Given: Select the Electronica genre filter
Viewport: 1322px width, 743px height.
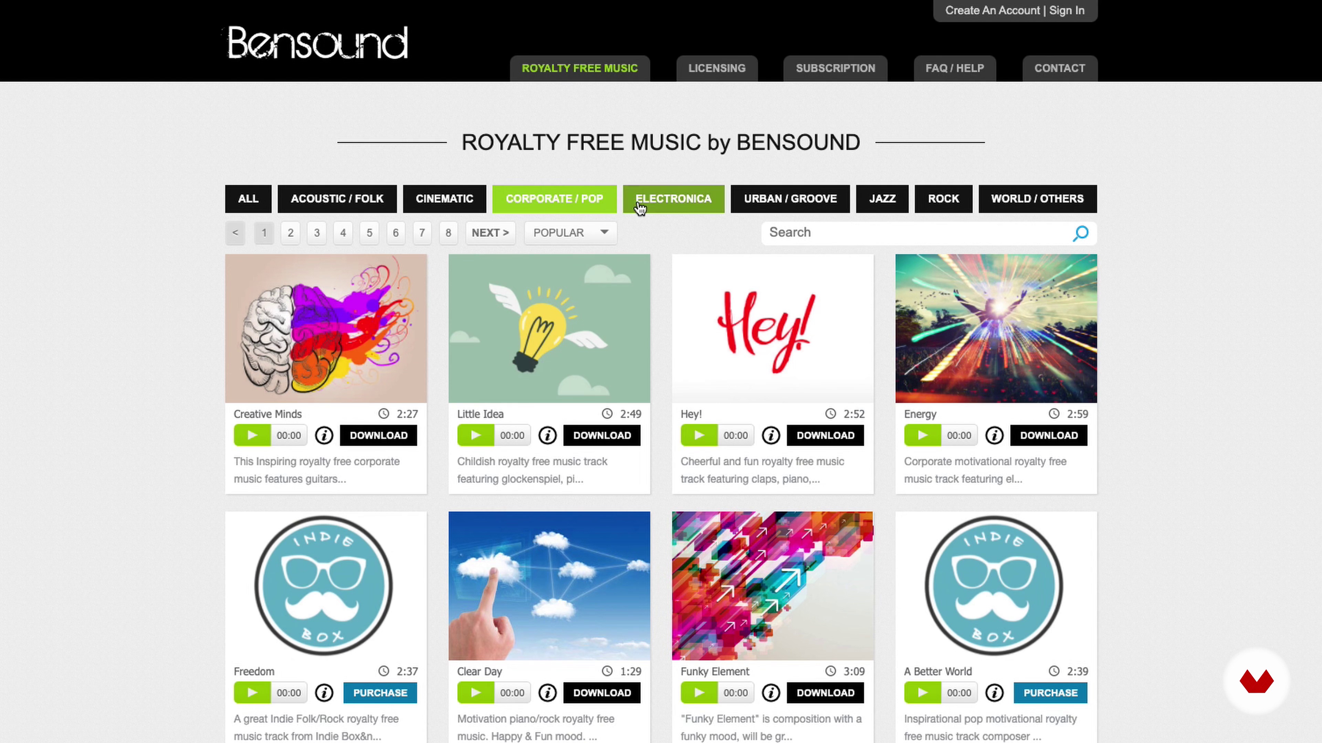Looking at the screenshot, I should pos(673,198).
